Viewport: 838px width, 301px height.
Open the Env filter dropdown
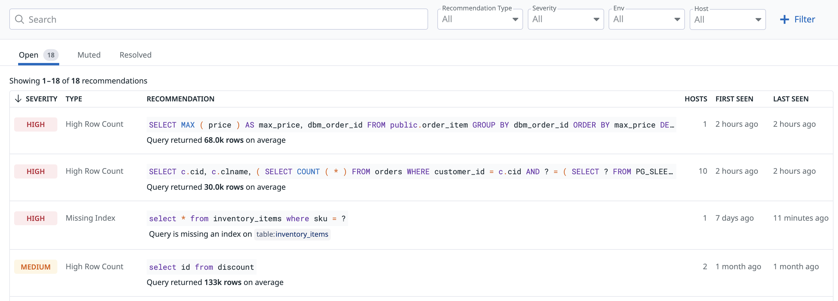coord(647,19)
